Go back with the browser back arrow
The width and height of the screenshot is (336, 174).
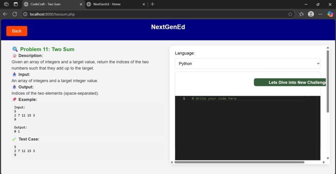(x=5, y=14)
